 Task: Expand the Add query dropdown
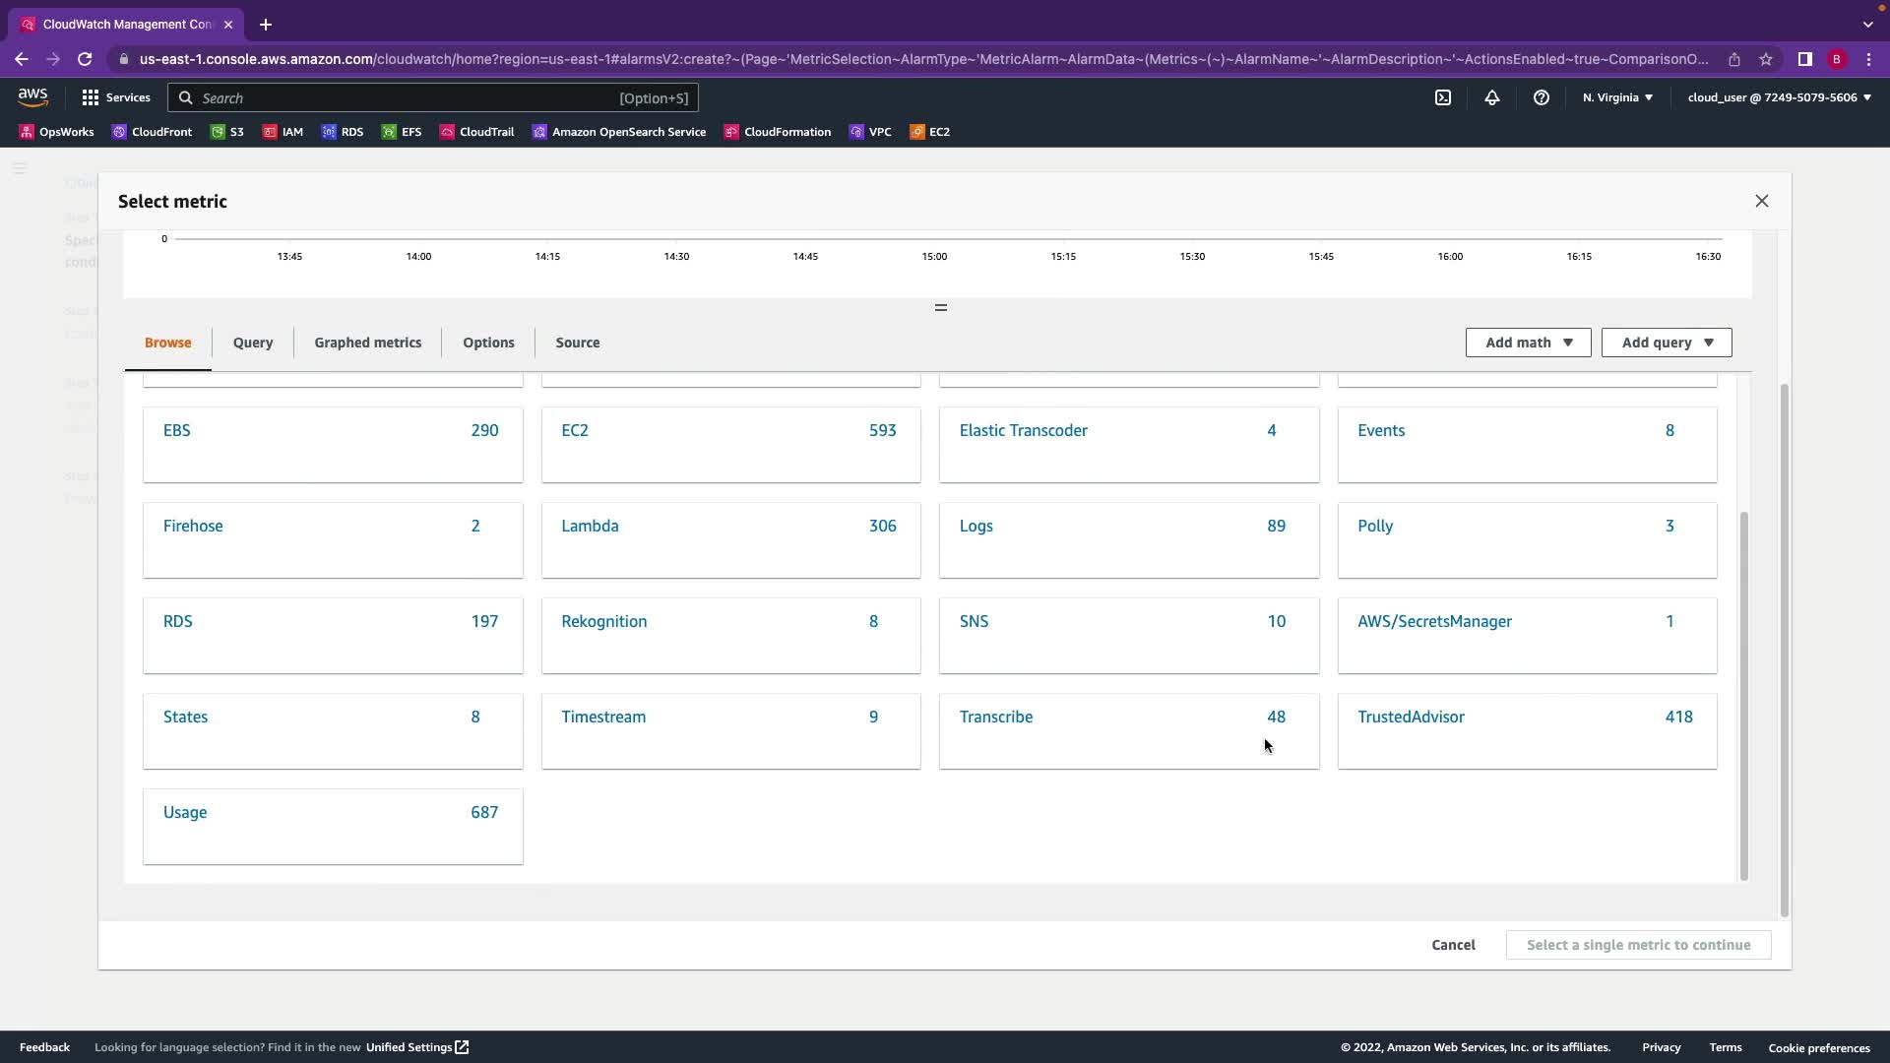1667,343
